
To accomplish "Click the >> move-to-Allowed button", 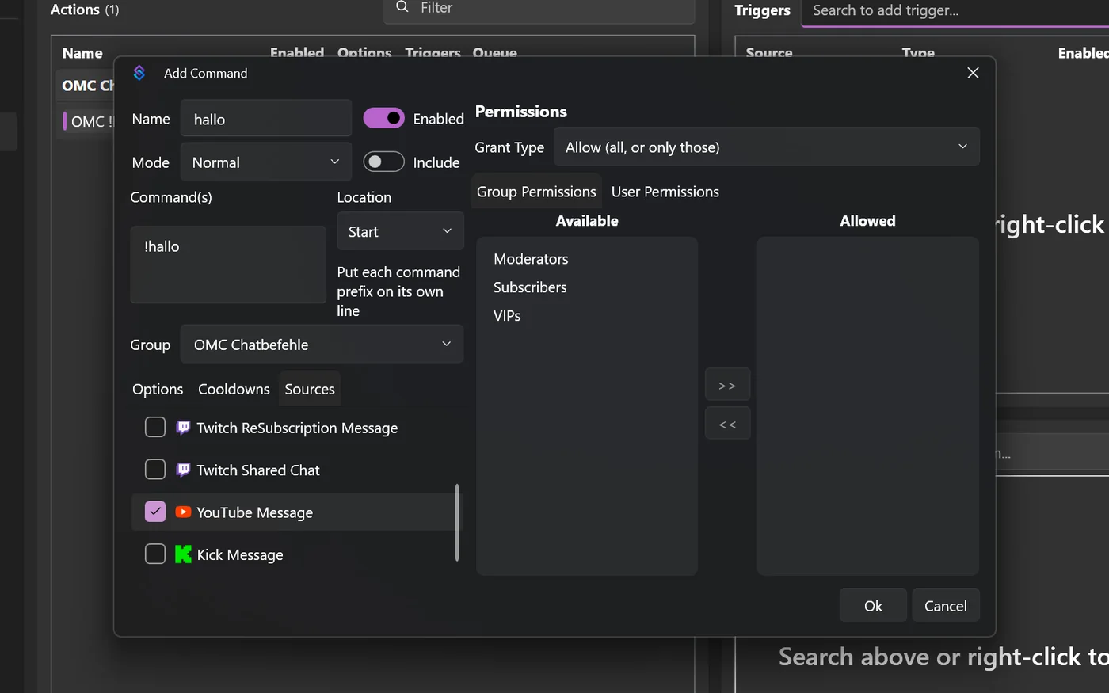I will click(727, 385).
